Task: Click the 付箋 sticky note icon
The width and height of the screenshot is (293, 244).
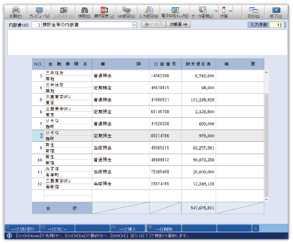Action: pyautogui.click(x=224, y=12)
